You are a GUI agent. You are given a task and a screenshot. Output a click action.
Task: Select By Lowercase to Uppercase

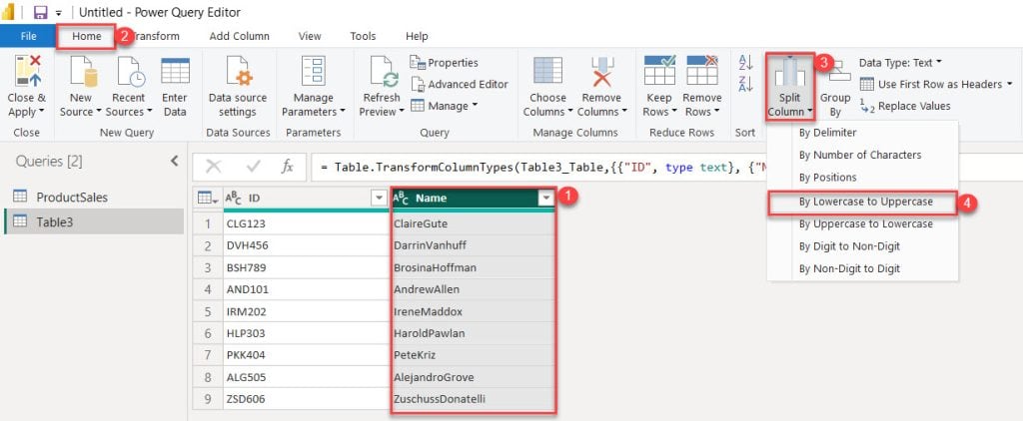862,203
